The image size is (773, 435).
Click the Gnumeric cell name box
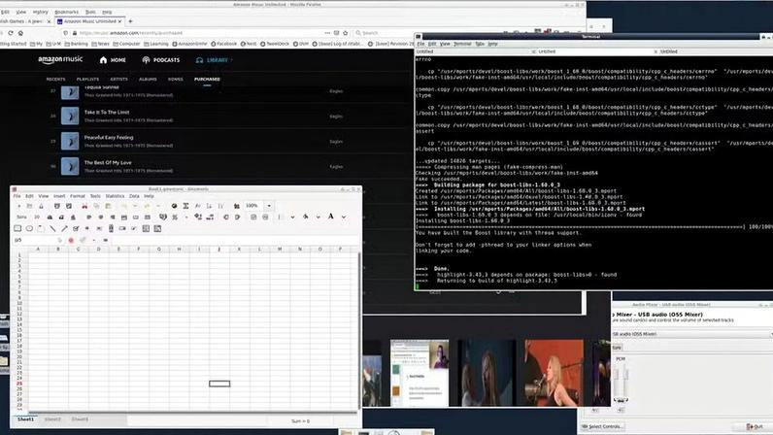point(34,240)
